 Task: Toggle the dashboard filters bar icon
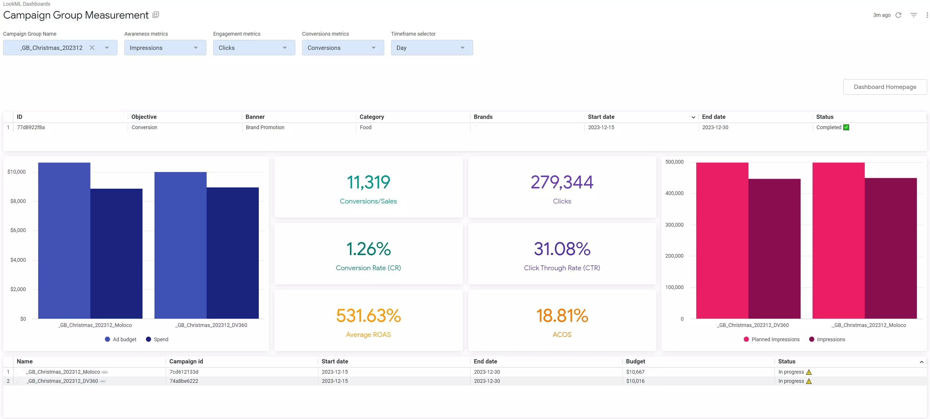(913, 15)
